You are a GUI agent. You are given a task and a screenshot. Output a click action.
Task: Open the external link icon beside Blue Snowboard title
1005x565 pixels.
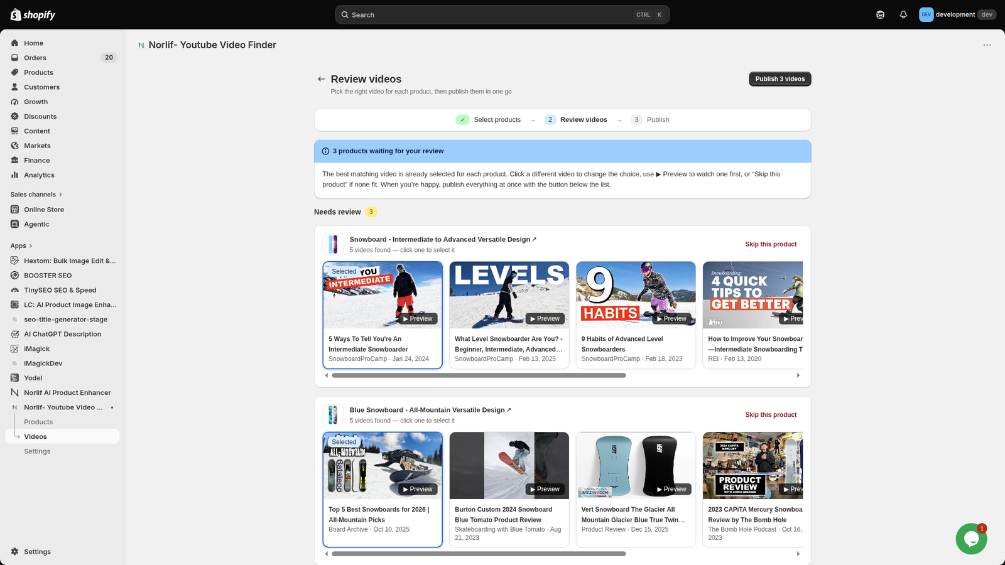pos(509,410)
